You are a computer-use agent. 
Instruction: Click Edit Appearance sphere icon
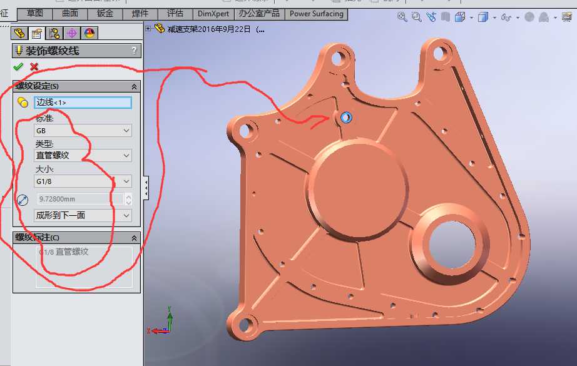[529, 17]
